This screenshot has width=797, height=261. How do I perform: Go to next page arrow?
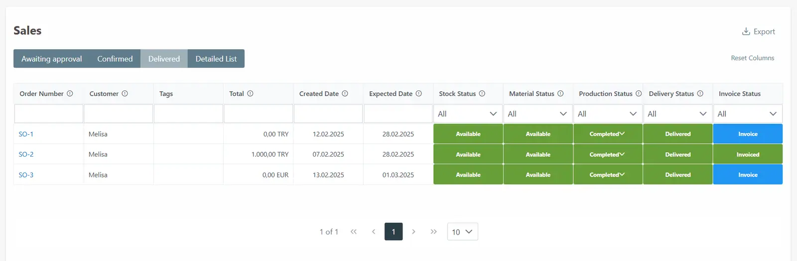coord(413,232)
